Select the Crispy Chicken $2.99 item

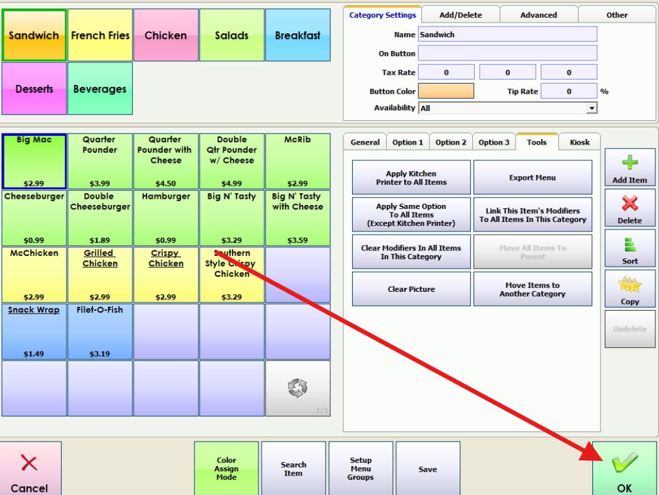pos(166,275)
